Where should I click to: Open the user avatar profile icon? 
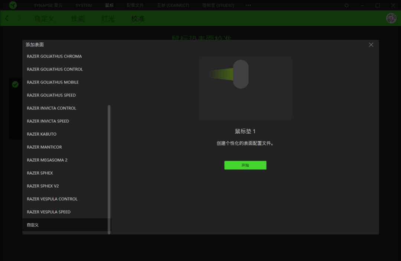click(391, 18)
